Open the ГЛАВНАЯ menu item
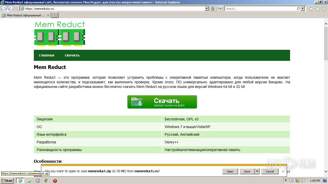 (47, 55)
